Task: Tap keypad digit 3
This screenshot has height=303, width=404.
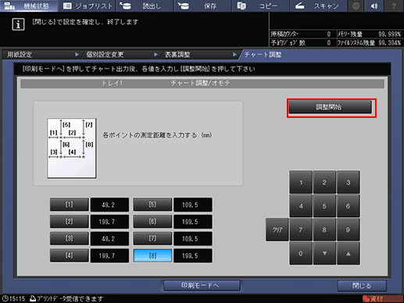Action: click(349, 182)
